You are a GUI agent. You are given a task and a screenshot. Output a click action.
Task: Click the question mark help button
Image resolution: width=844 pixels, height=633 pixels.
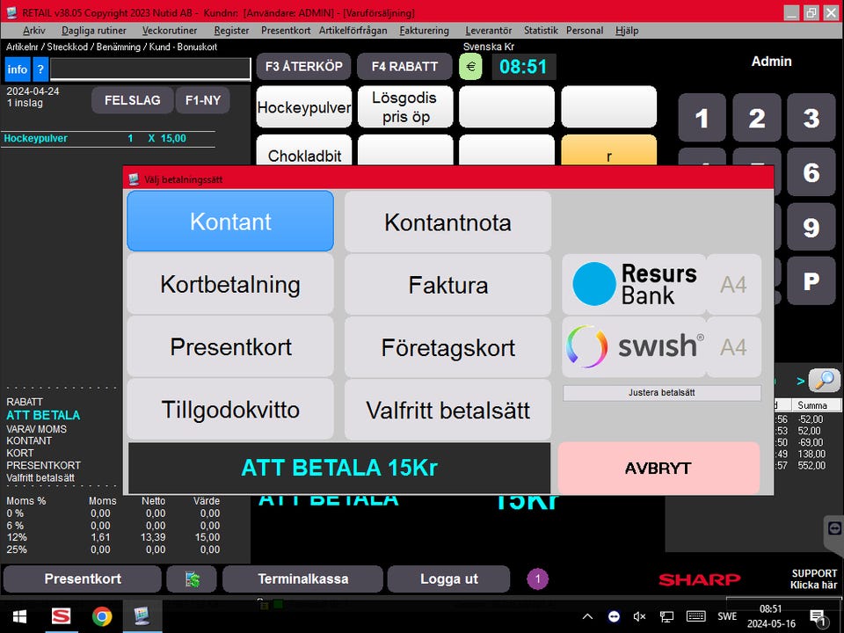pos(40,69)
